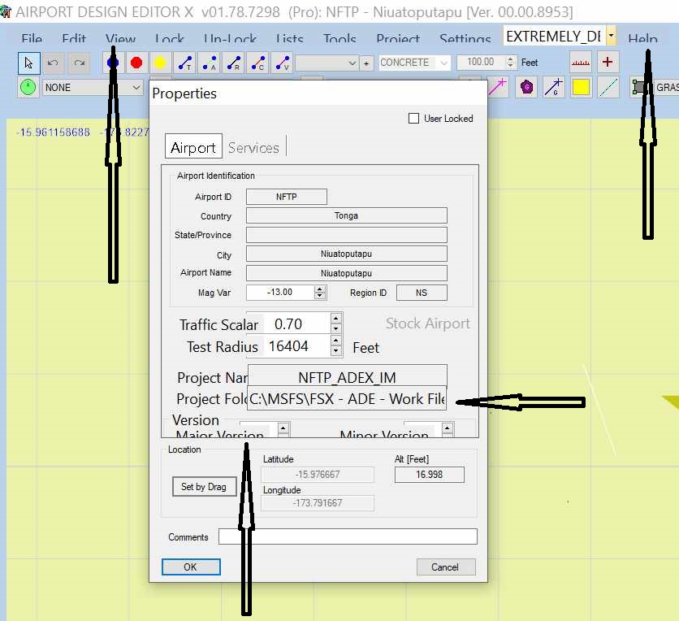Select the taxi link tool marked T
679x621 pixels.
185,63
